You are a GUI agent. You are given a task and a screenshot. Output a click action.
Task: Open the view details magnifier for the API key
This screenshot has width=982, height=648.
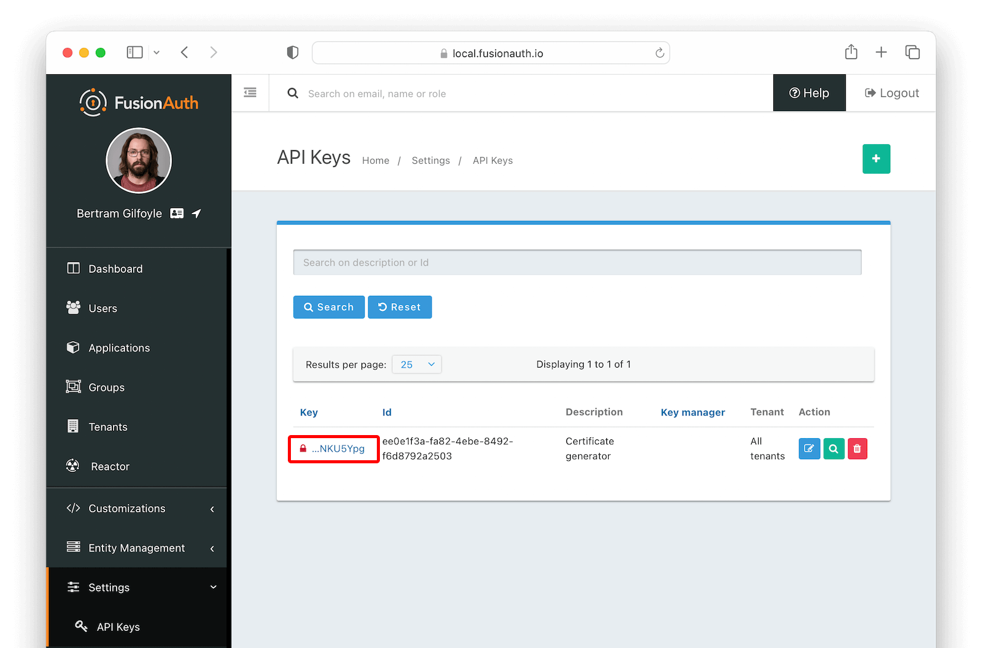click(x=833, y=449)
